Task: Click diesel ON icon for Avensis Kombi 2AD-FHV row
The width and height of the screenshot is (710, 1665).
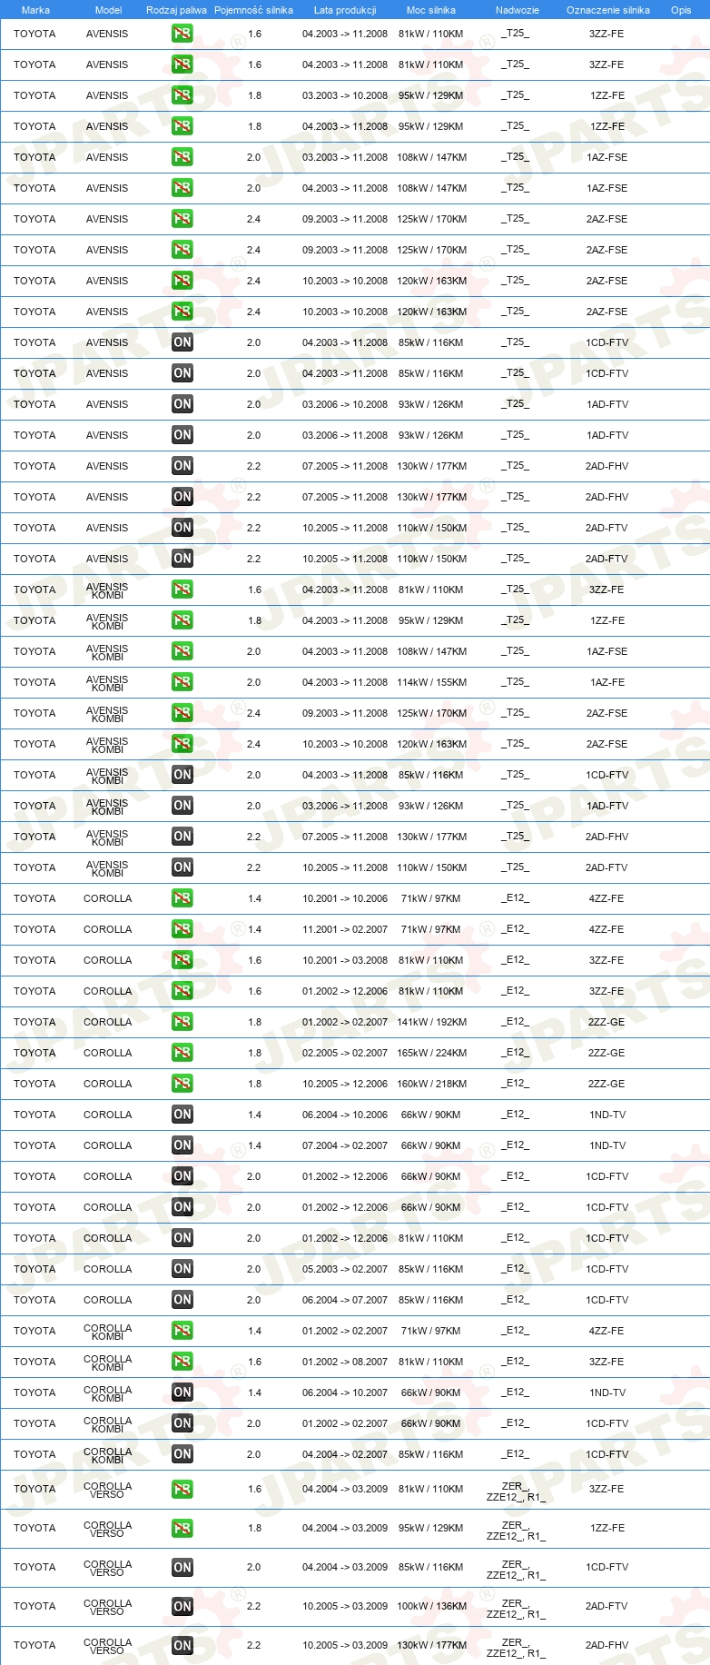Action: pos(182,837)
